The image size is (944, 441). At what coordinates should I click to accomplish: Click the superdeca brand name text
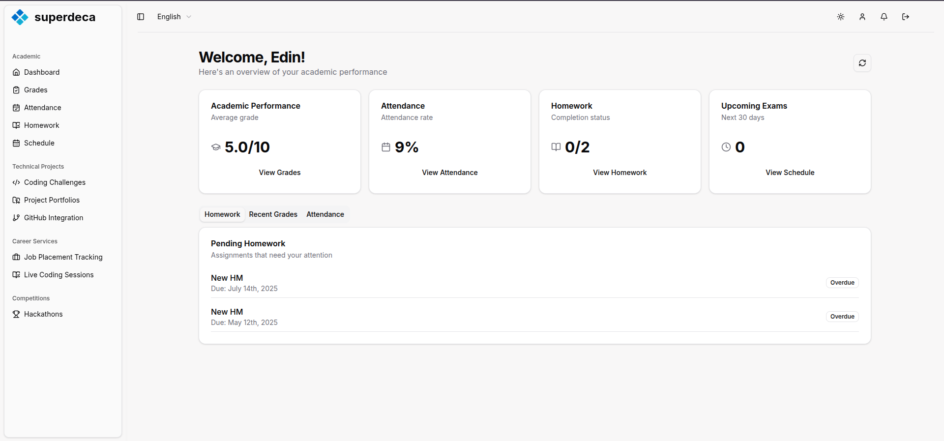(65, 17)
